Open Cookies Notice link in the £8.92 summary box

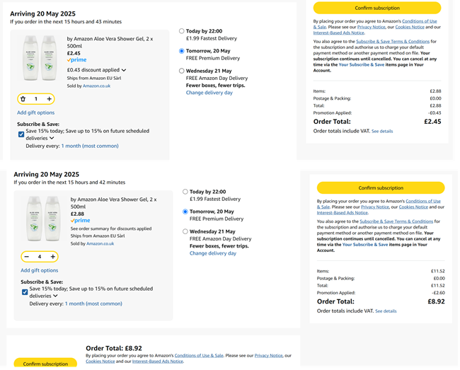point(413,207)
